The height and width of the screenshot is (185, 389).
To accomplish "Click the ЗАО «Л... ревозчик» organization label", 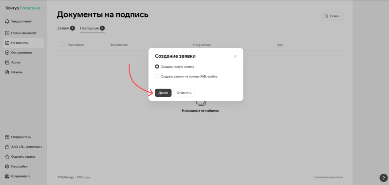I will coord(27,147).
